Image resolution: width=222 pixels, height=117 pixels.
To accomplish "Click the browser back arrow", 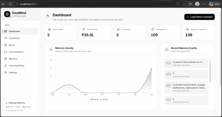I will tap(3, 4).
